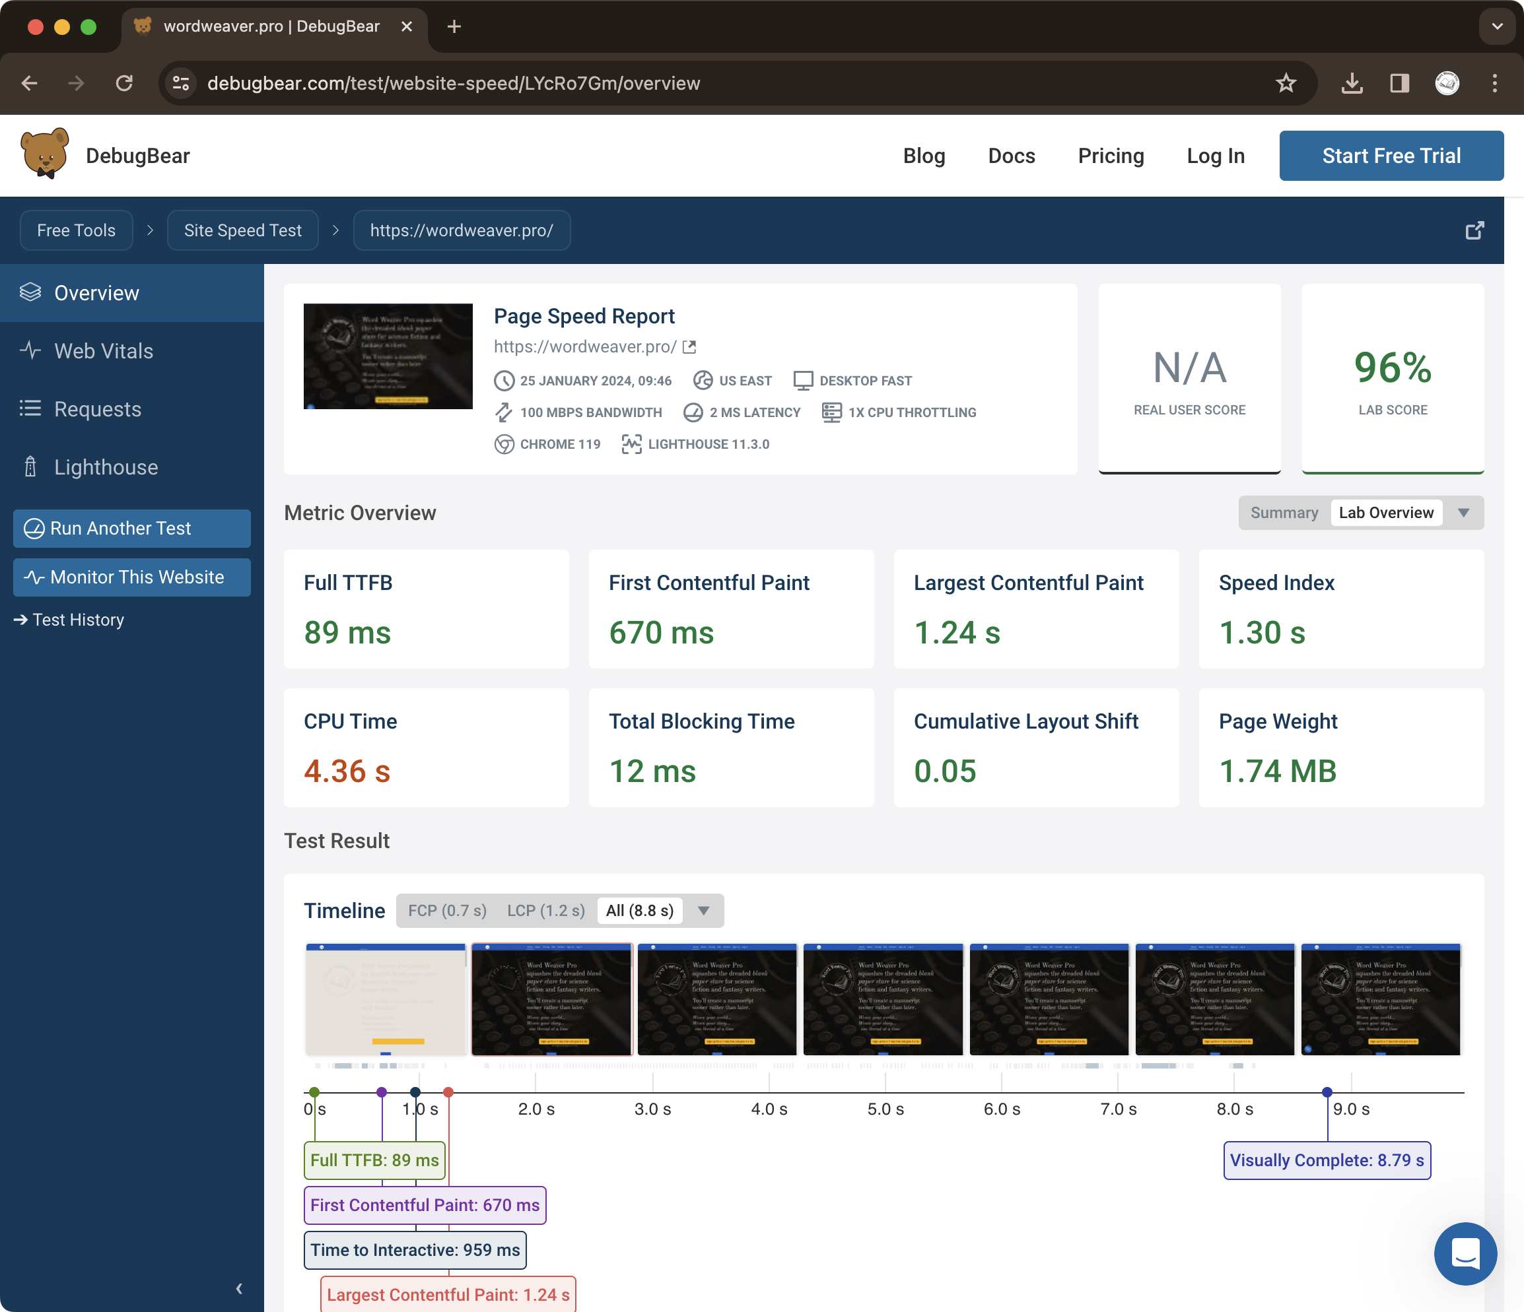Click https://wordweaver.pro/ breadcrumb
1524x1312 pixels.
pyautogui.click(x=462, y=230)
